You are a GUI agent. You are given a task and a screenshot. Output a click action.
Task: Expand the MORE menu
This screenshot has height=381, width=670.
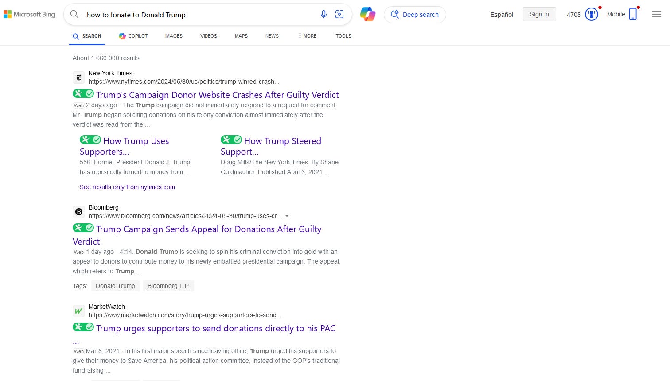point(307,36)
